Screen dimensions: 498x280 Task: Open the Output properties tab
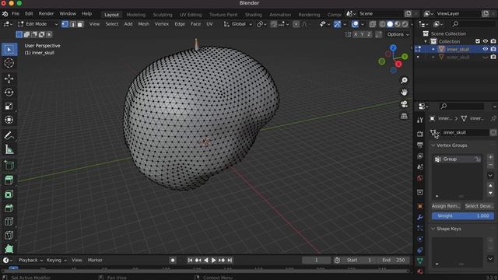(x=420, y=145)
